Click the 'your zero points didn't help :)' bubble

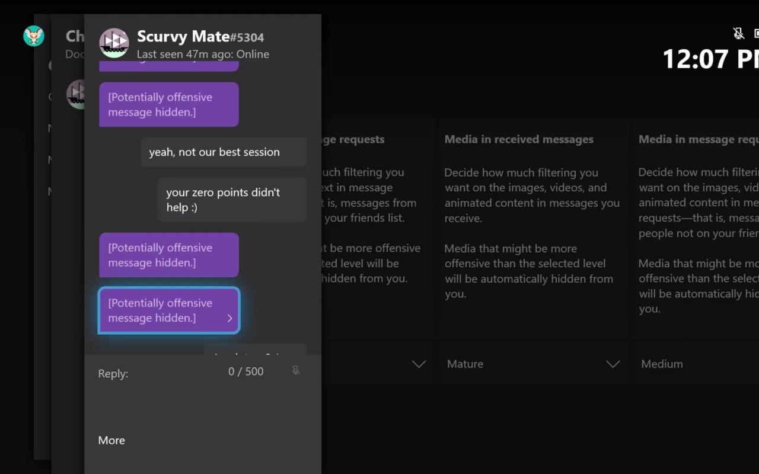[x=231, y=200]
